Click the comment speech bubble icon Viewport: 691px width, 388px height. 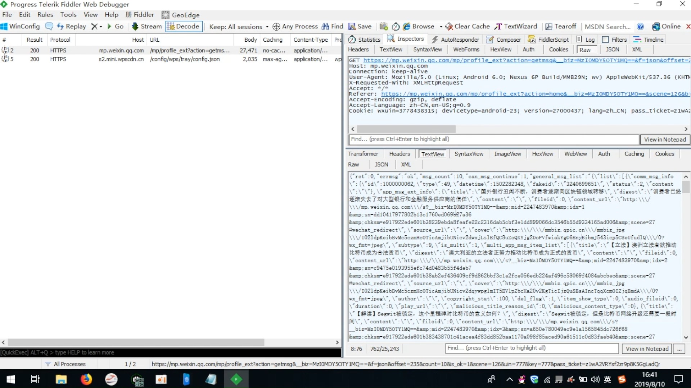[x=49, y=26]
